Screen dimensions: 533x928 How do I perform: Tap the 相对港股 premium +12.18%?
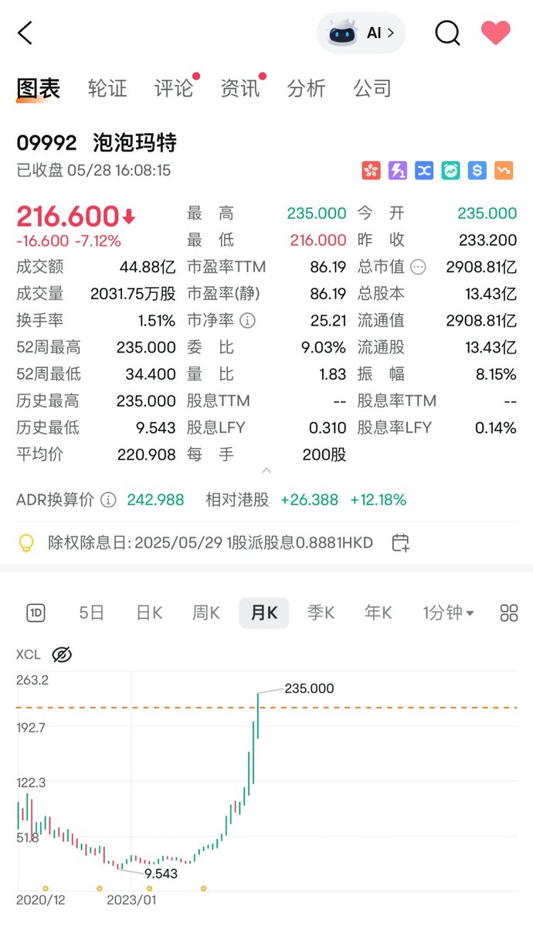coord(379,500)
